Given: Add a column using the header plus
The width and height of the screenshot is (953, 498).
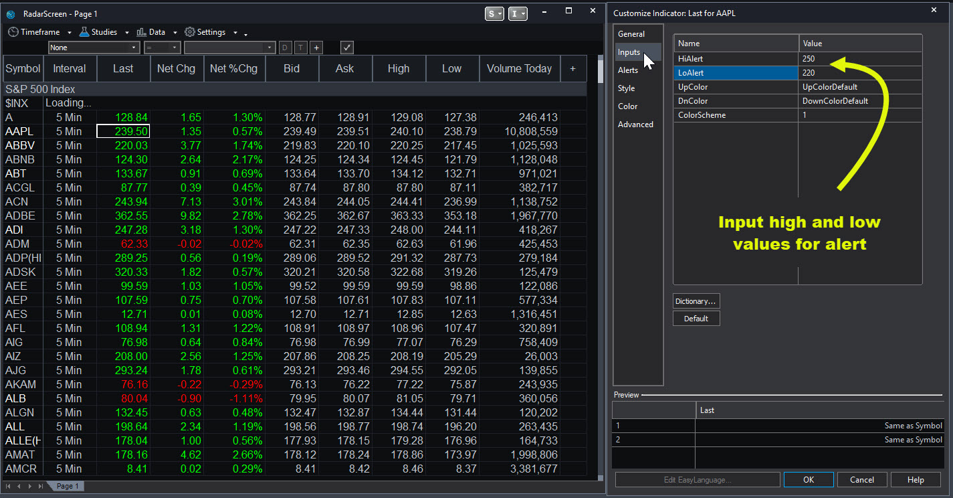Looking at the screenshot, I should (572, 68).
